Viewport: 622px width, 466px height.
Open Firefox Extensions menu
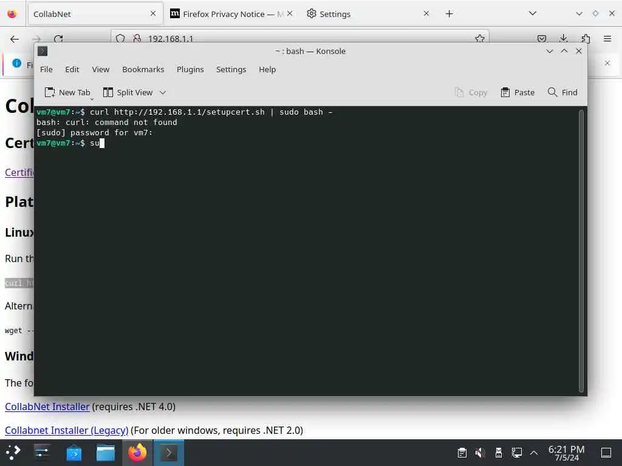coord(586,38)
